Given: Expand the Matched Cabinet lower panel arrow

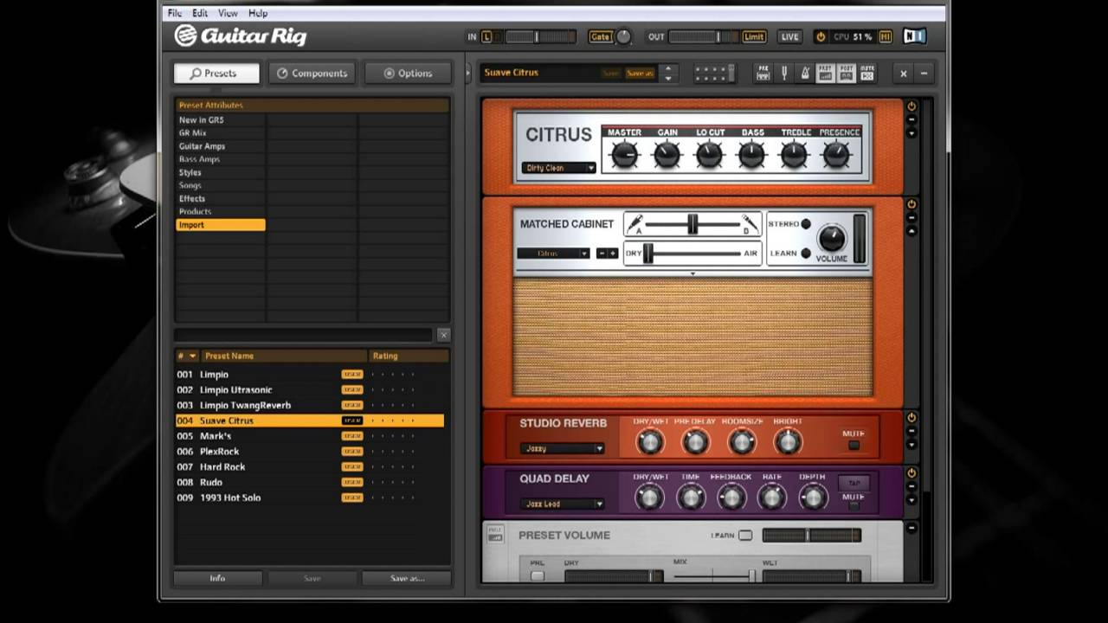Looking at the screenshot, I should pos(692,274).
